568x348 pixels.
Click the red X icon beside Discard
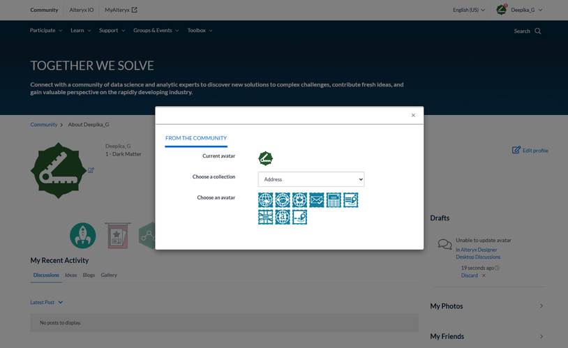coord(484,275)
